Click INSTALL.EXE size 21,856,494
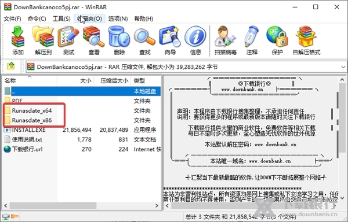Image resolution: width=348 pixels, height=222 pixels. coord(77,130)
